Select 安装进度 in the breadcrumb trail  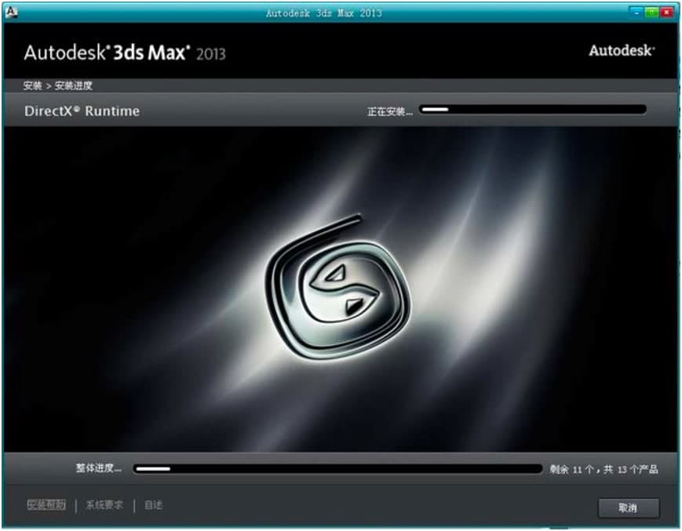point(73,85)
